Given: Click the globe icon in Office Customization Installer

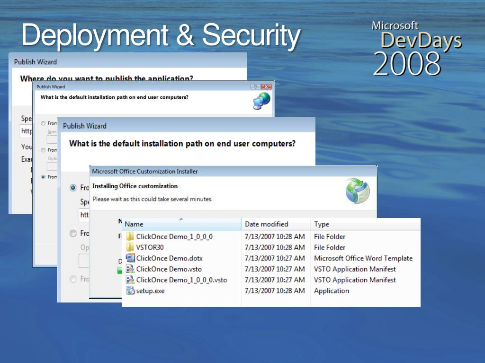Looking at the screenshot, I should coord(358,191).
